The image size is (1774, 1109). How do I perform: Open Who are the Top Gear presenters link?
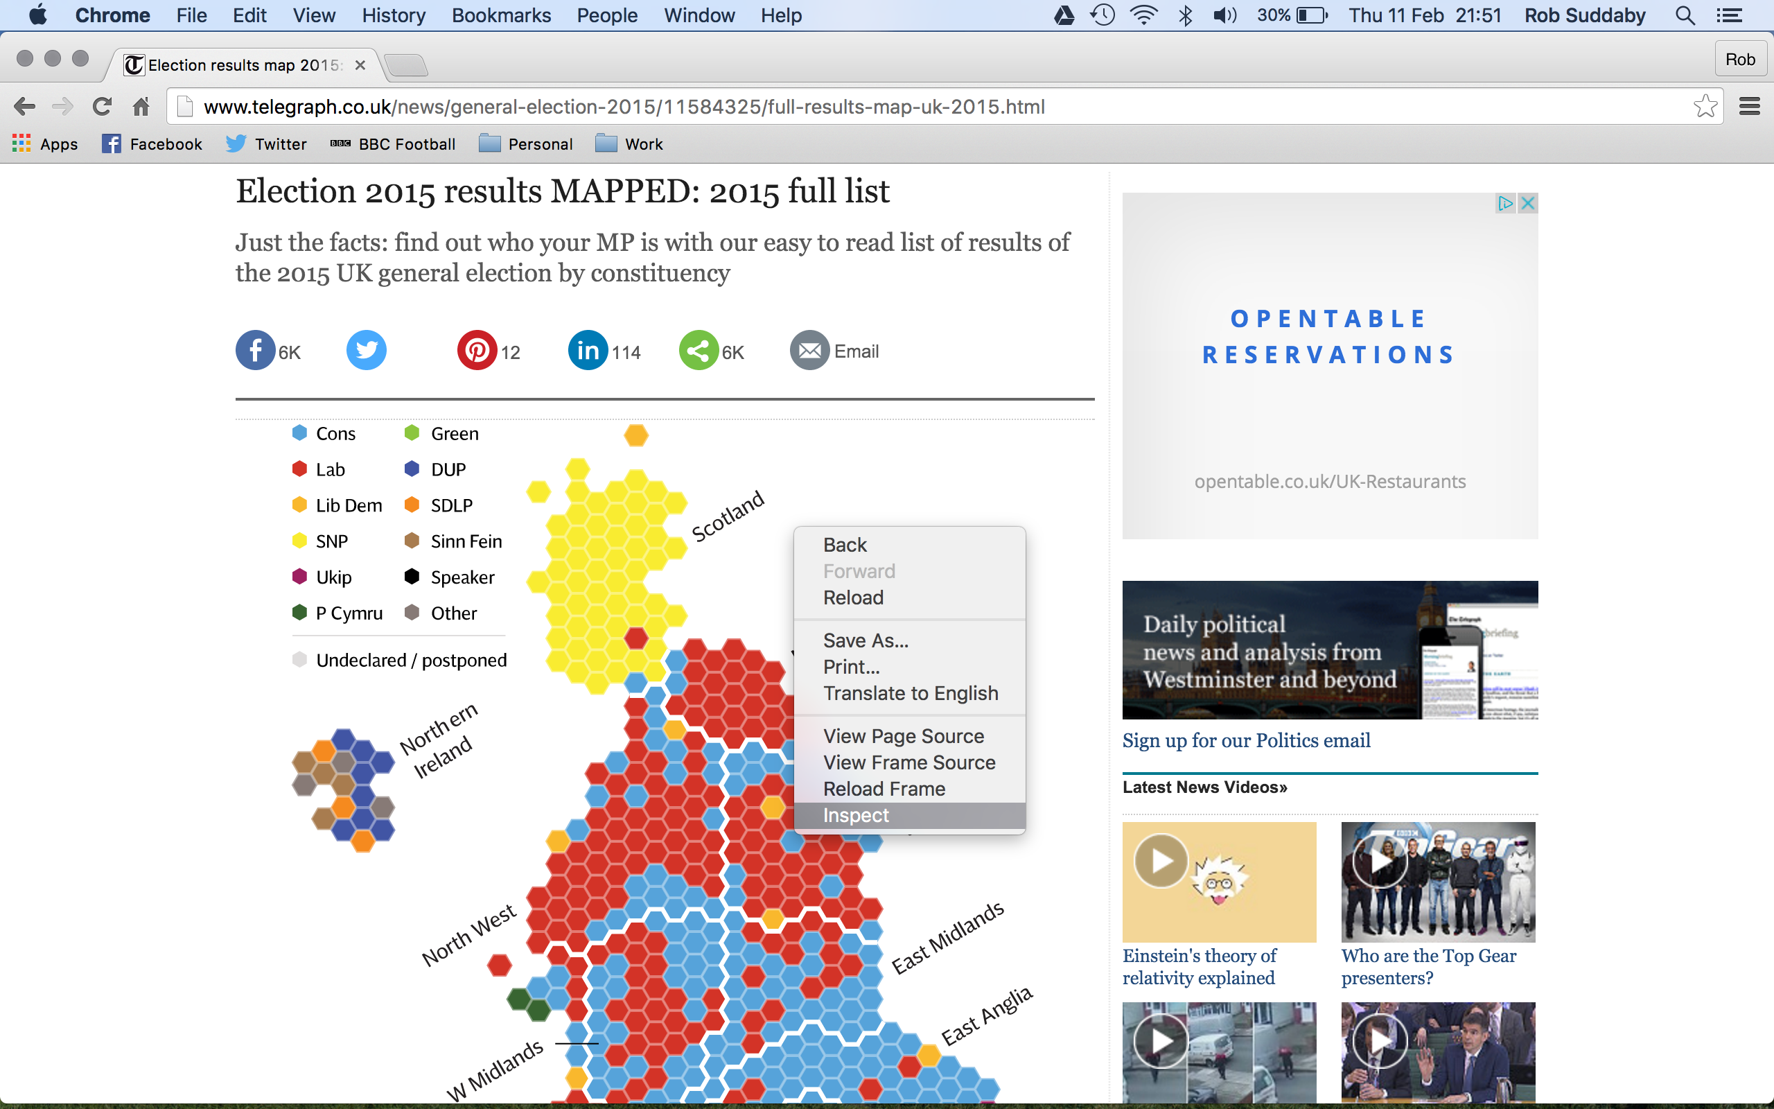(1429, 967)
